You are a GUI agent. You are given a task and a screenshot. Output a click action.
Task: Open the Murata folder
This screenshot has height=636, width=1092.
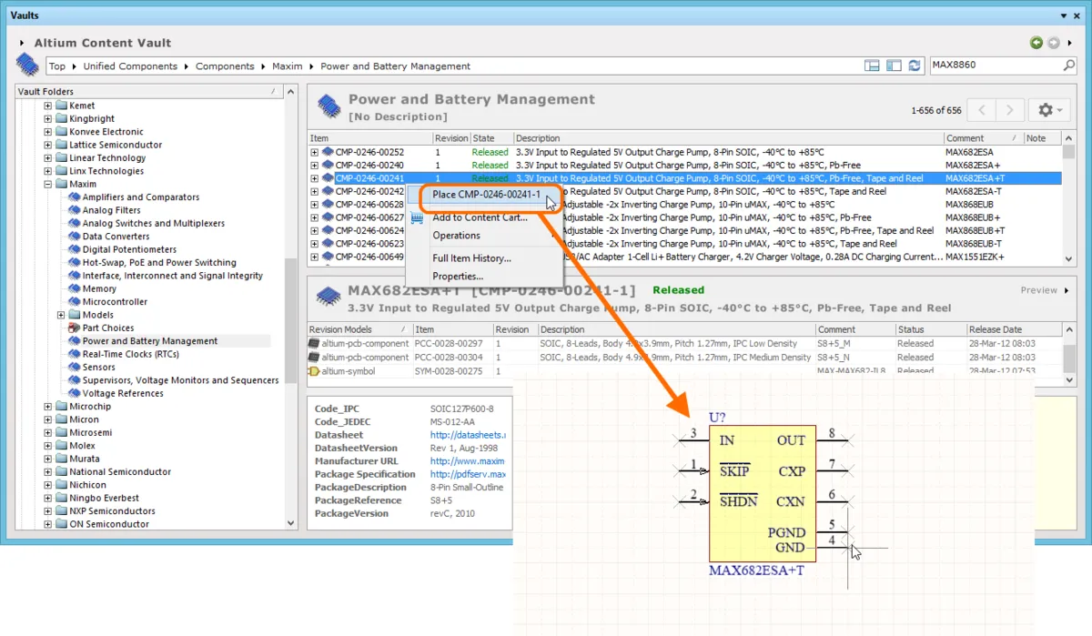[86, 459]
